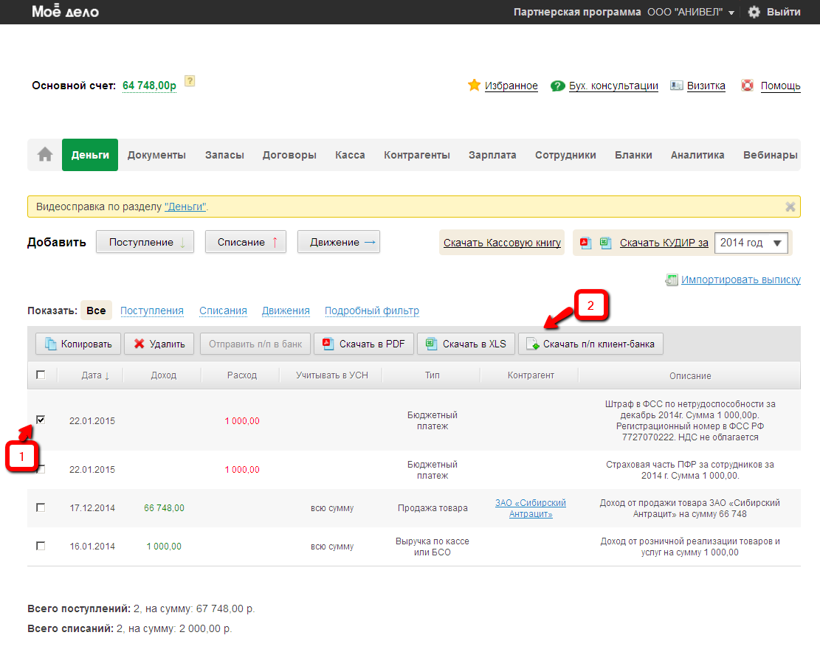Click the yellow question mark help icon
This screenshot has height=652, width=820.
190,81
